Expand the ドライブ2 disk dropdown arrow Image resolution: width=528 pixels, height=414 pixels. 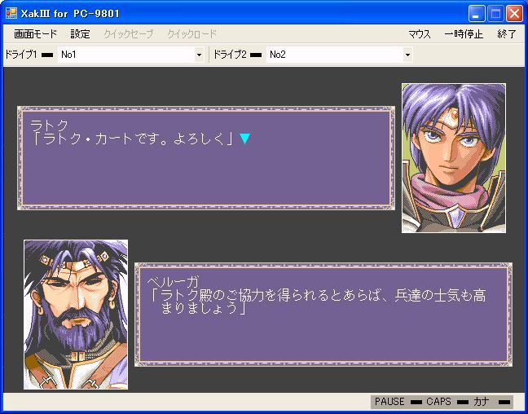pyautogui.click(x=407, y=55)
